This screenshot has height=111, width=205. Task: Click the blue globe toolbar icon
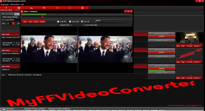tap(70, 8)
